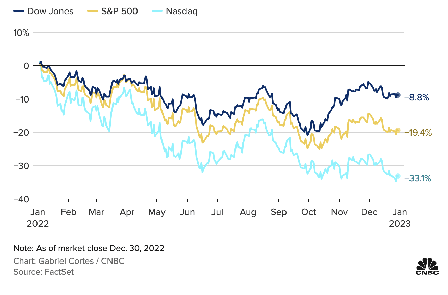Click the dark blue Dow Jones legend swatch
The height and width of the screenshot is (295, 448).
(x=19, y=11)
